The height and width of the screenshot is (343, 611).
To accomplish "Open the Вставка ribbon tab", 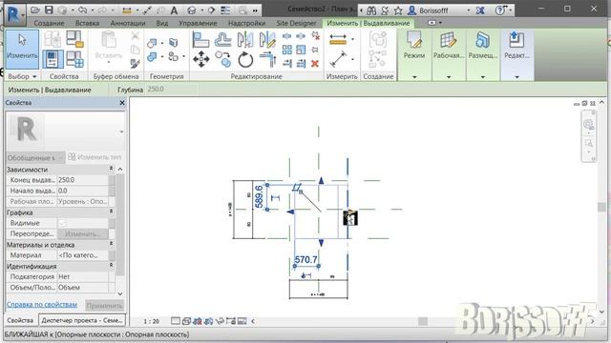I will coord(87,23).
